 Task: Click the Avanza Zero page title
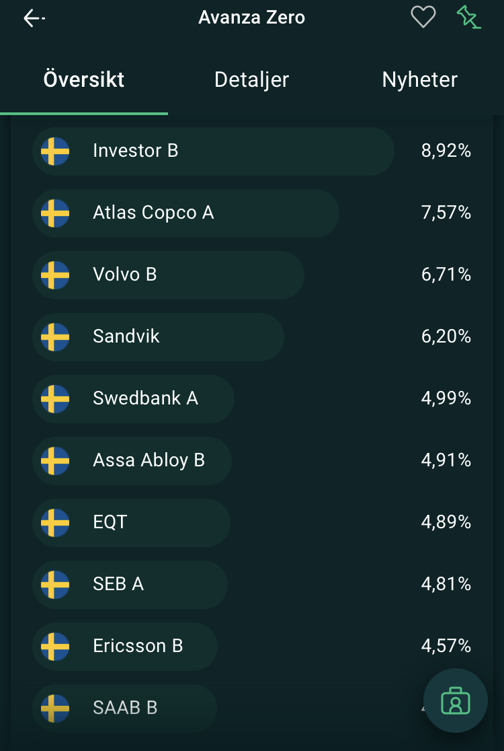(251, 17)
